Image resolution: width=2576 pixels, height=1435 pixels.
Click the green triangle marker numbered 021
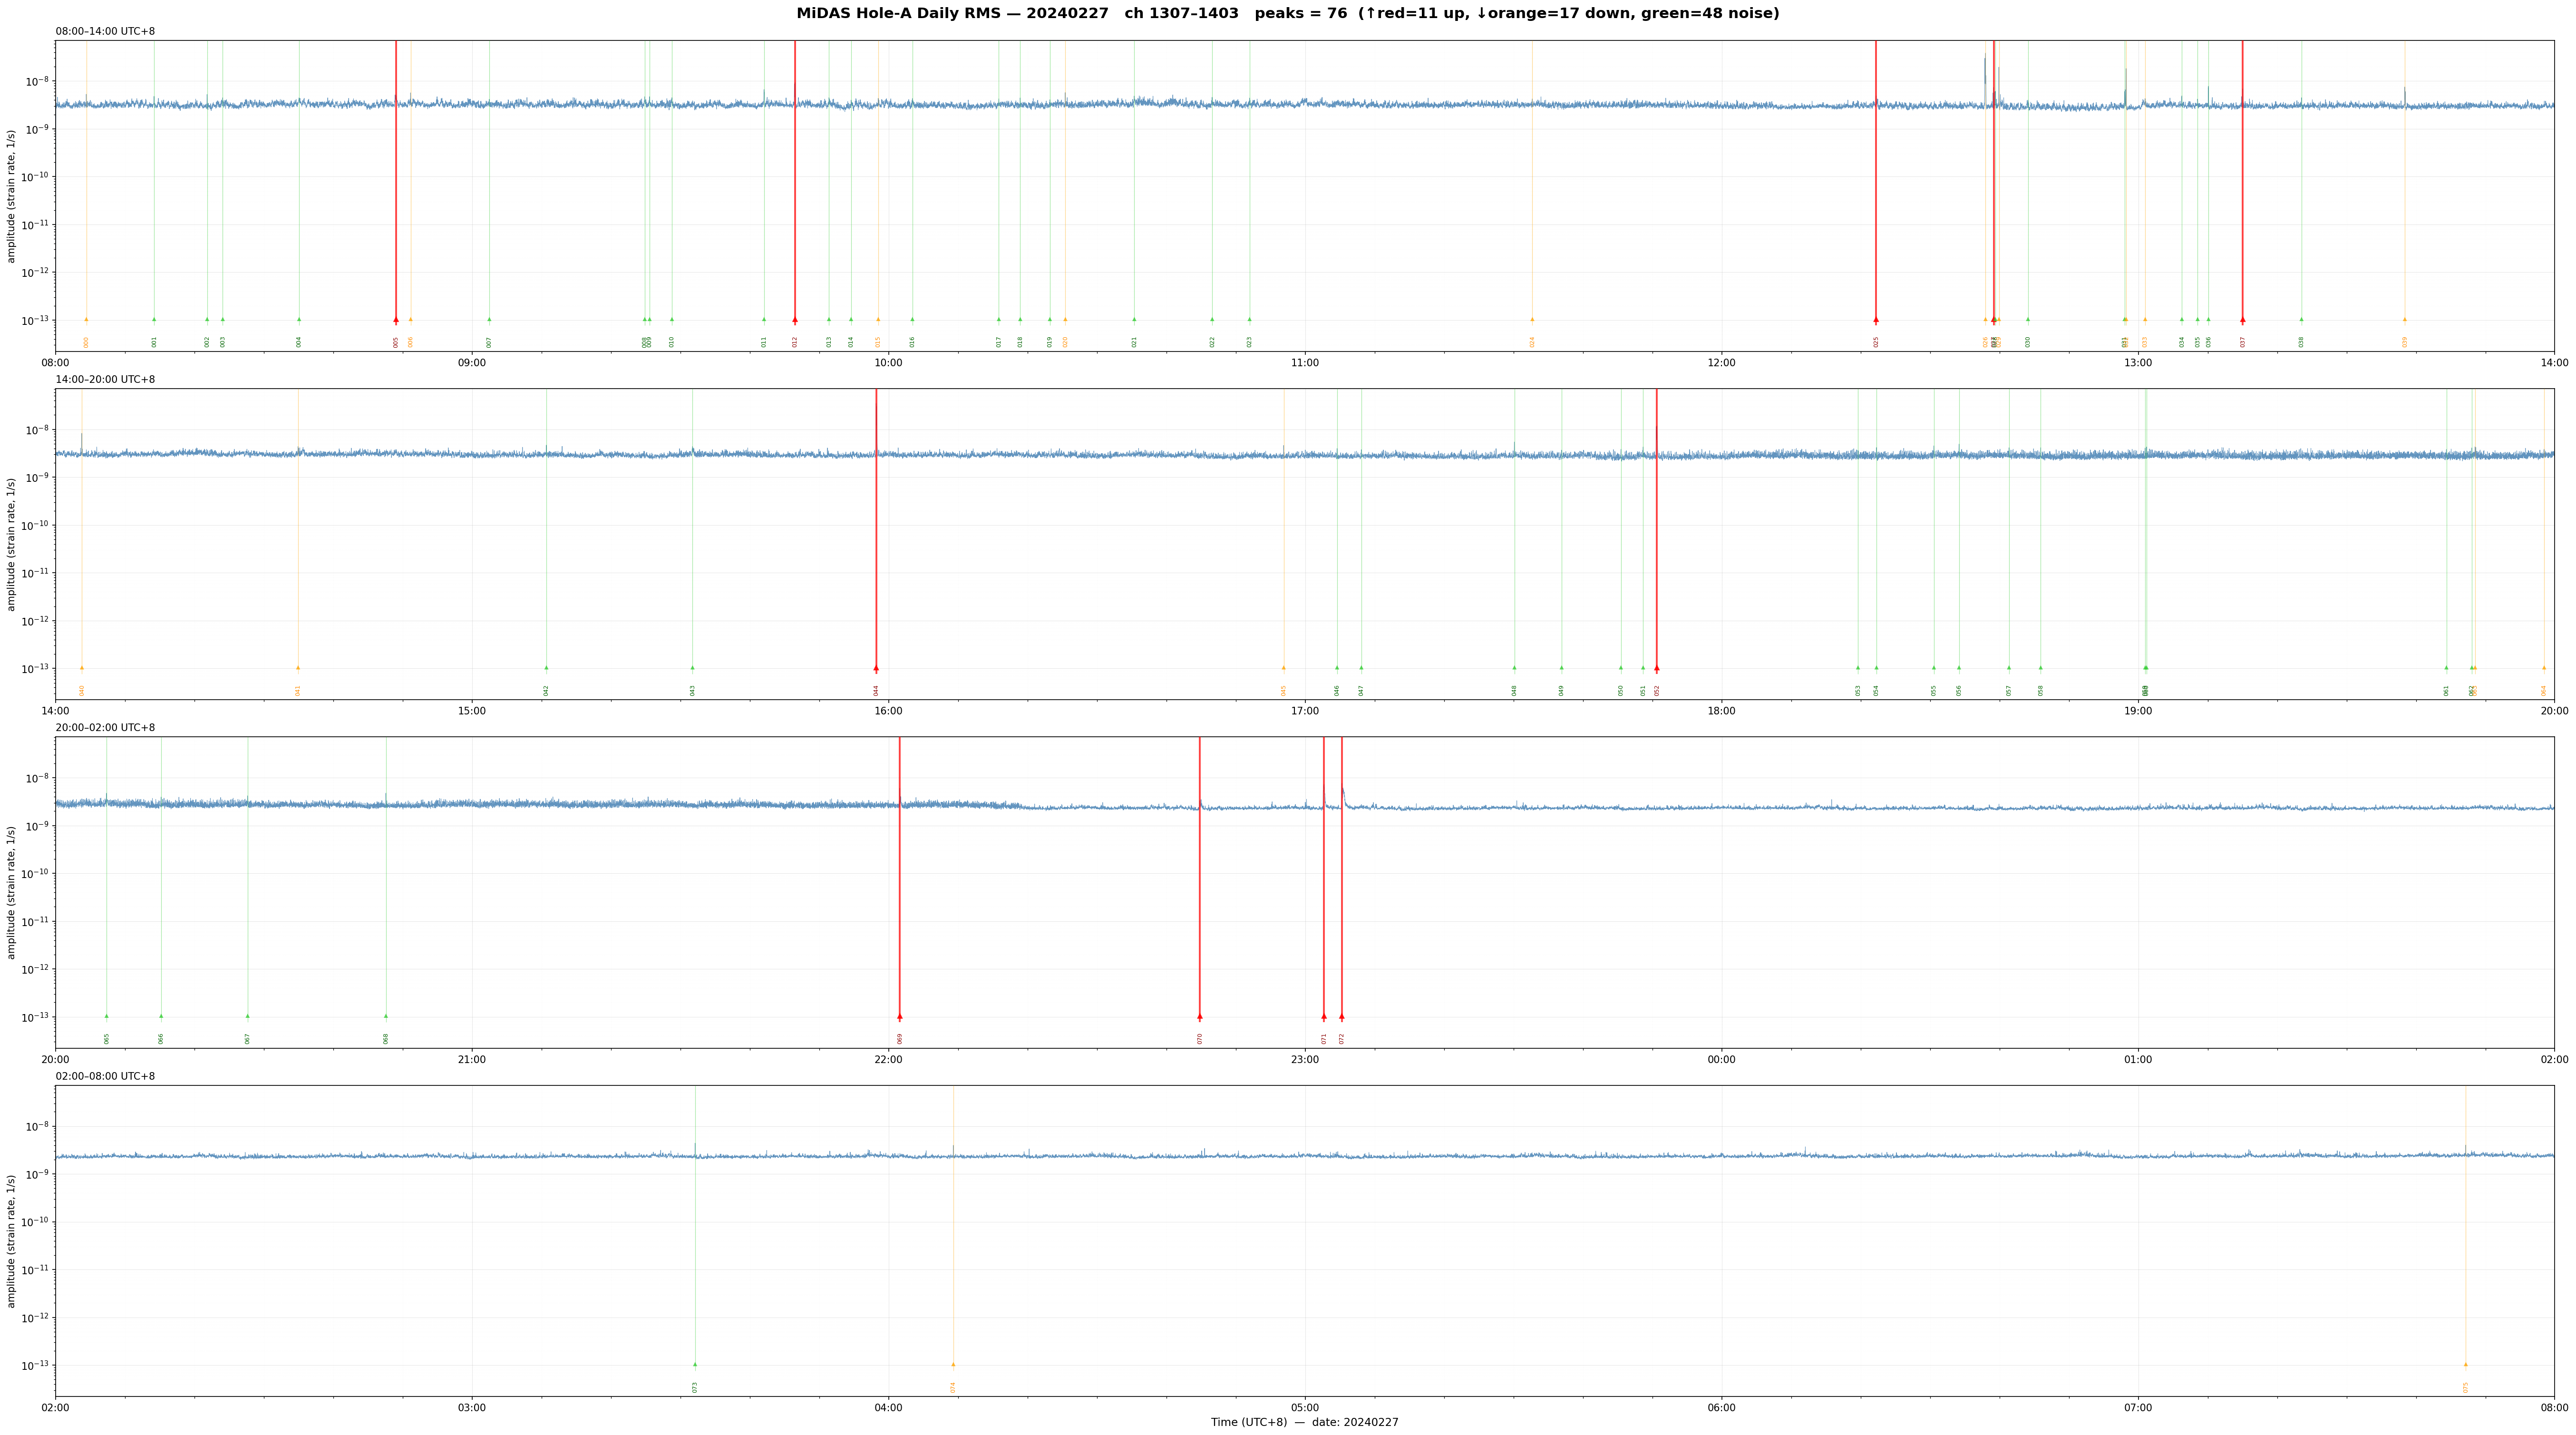[x=1134, y=320]
